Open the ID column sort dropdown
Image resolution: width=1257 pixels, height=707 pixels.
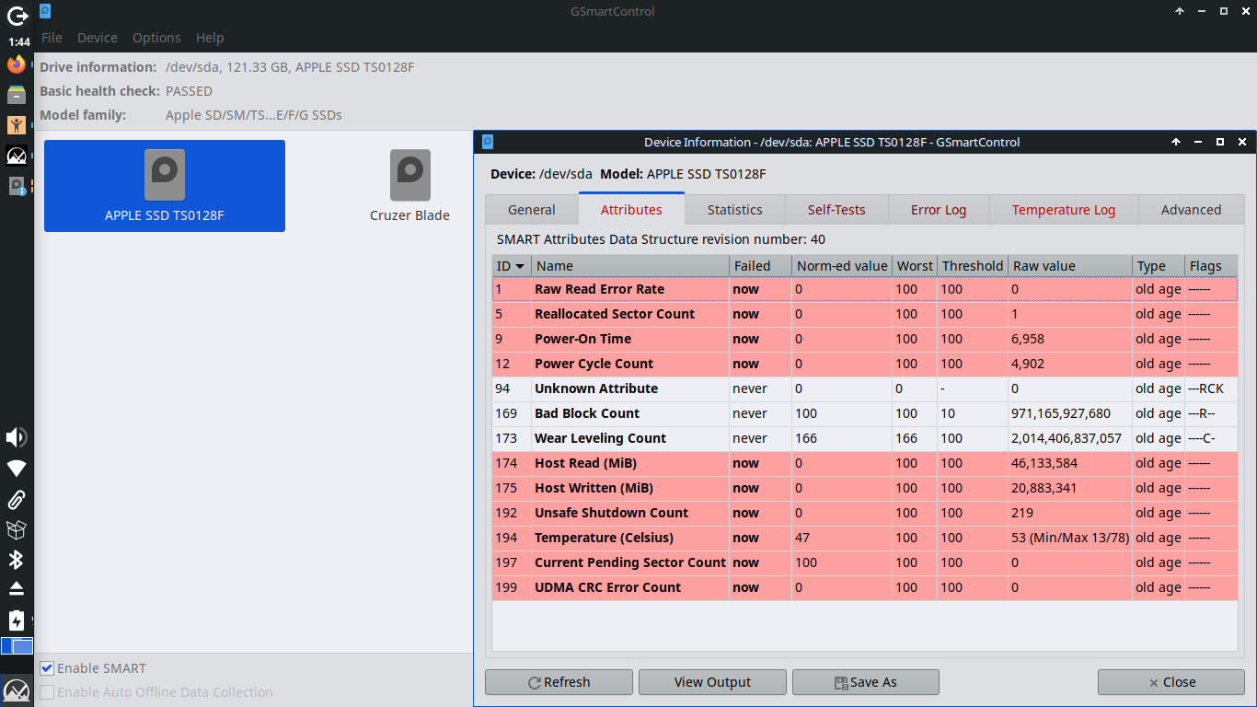(x=520, y=265)
